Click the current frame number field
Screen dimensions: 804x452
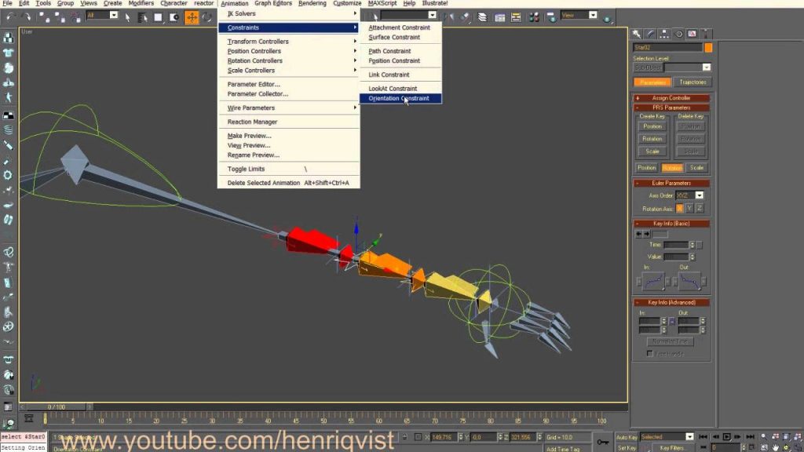click(x=725, y=447)
